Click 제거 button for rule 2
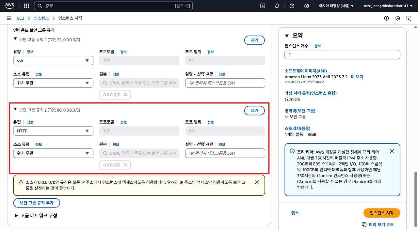This screenshot has width=418, height=230. point(254,111)
